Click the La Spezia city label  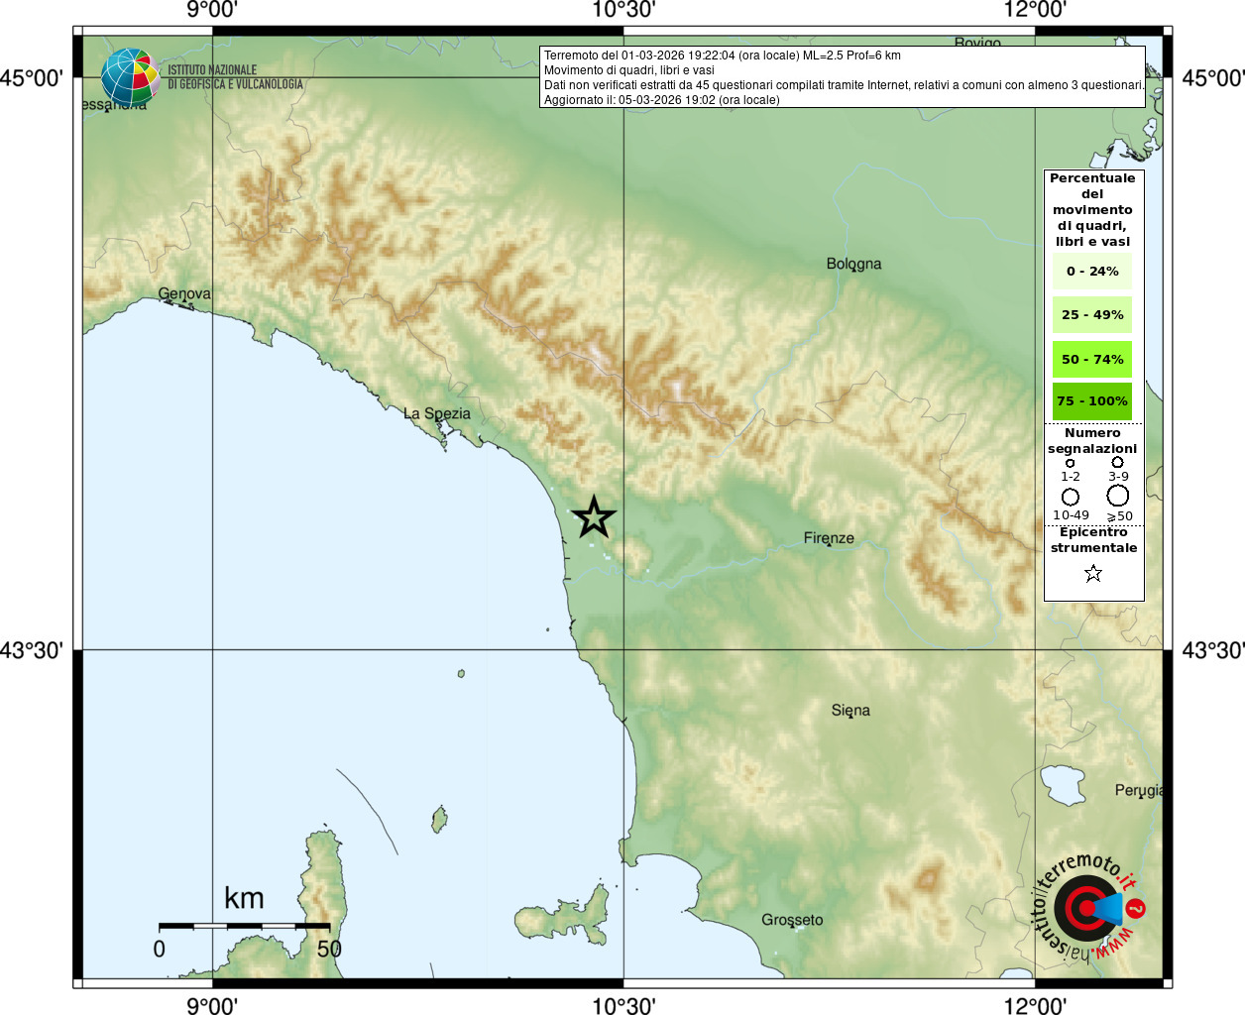point(437,413)
